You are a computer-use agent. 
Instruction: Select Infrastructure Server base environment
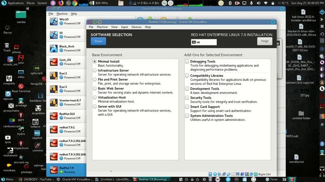pyautogui.click(x=95, y=71)
